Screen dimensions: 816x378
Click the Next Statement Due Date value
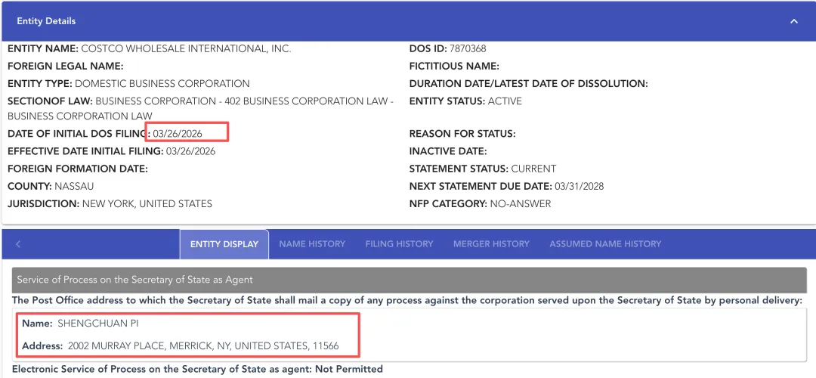point(579,186)
